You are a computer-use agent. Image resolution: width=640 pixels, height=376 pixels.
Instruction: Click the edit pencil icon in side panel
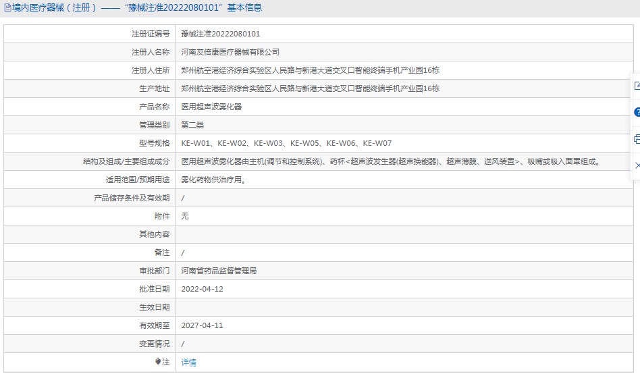(x=636, y=86)
